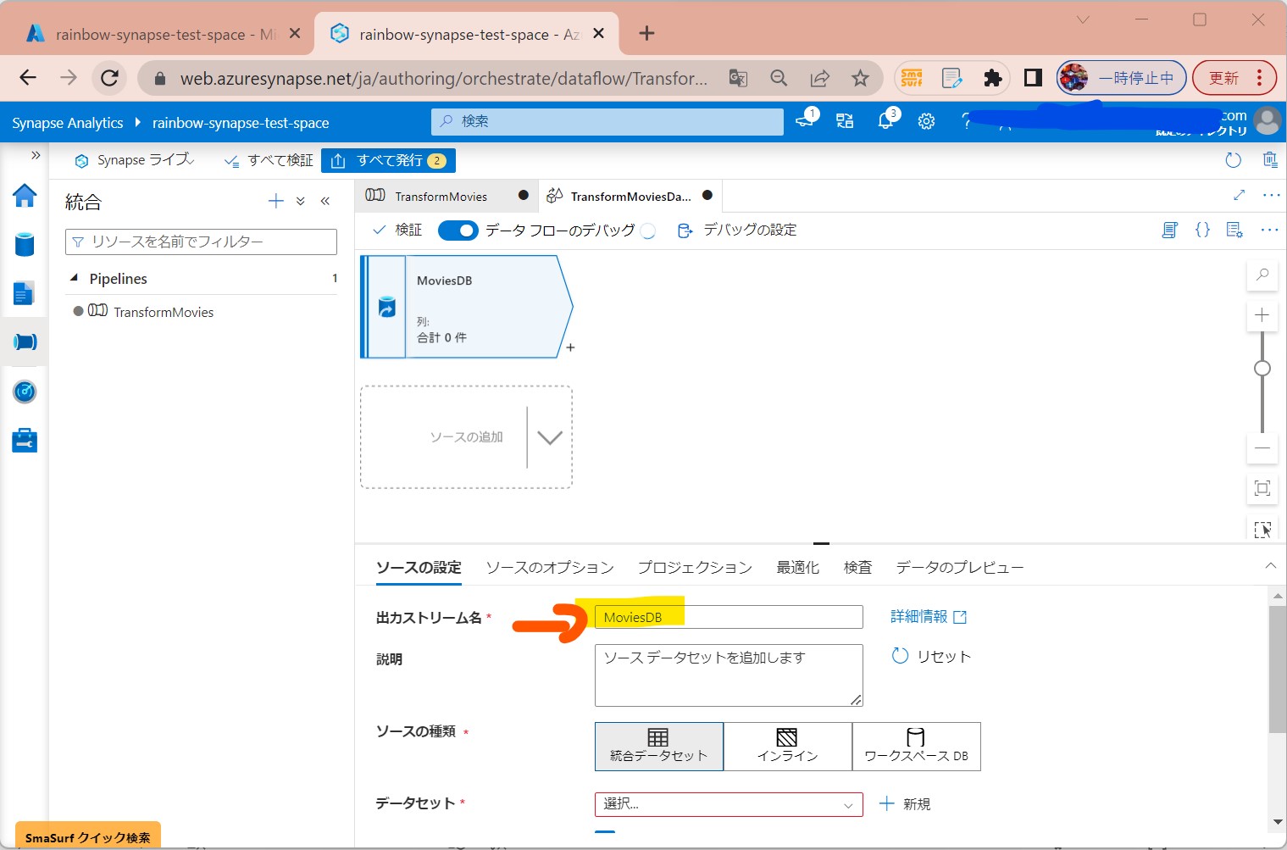Select インライン source type

(x=788, y=747)
